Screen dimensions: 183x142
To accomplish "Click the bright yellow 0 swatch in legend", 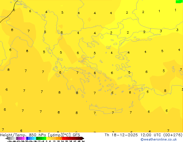I will pyautogui.click(x=47, y=138).
